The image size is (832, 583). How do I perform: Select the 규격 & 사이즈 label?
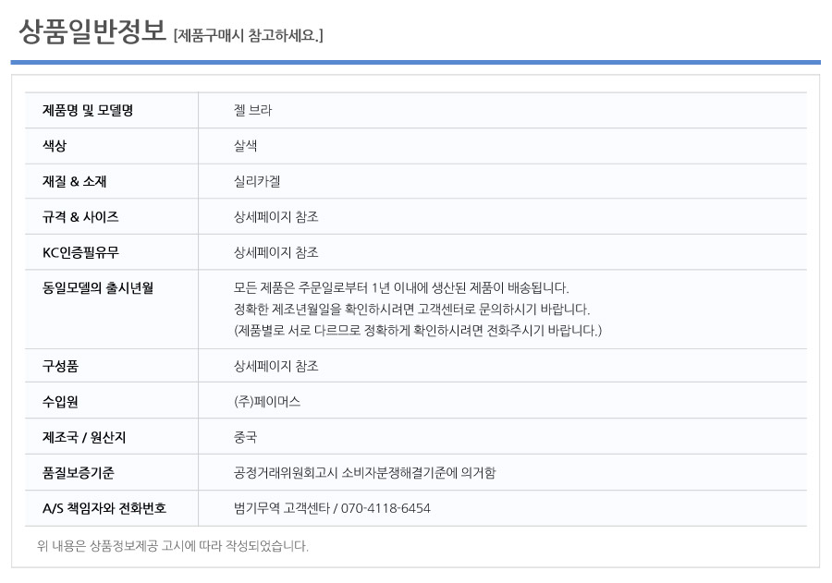[x=80, y=217]
